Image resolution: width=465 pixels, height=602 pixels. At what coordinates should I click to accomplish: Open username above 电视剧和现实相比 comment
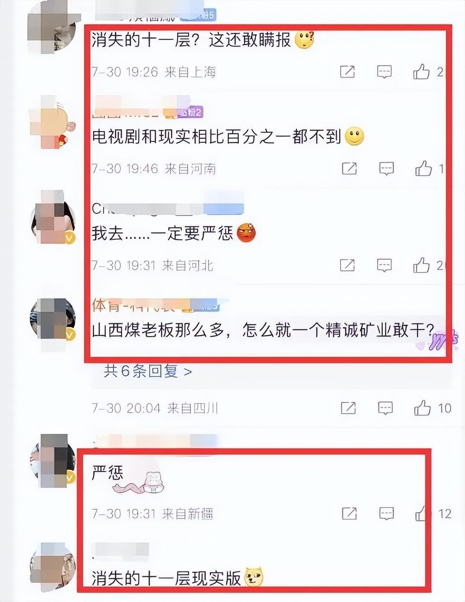pos(147,111)
